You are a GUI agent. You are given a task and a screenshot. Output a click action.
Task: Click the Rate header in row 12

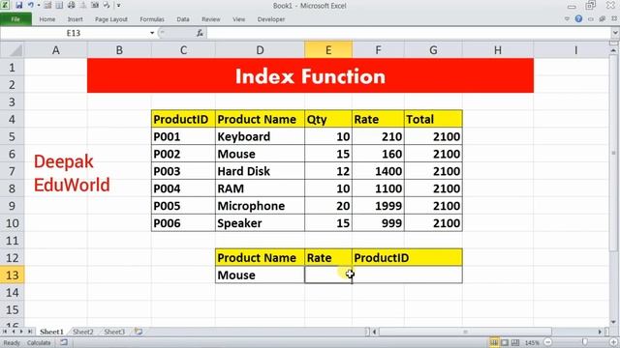coord(328,258)
